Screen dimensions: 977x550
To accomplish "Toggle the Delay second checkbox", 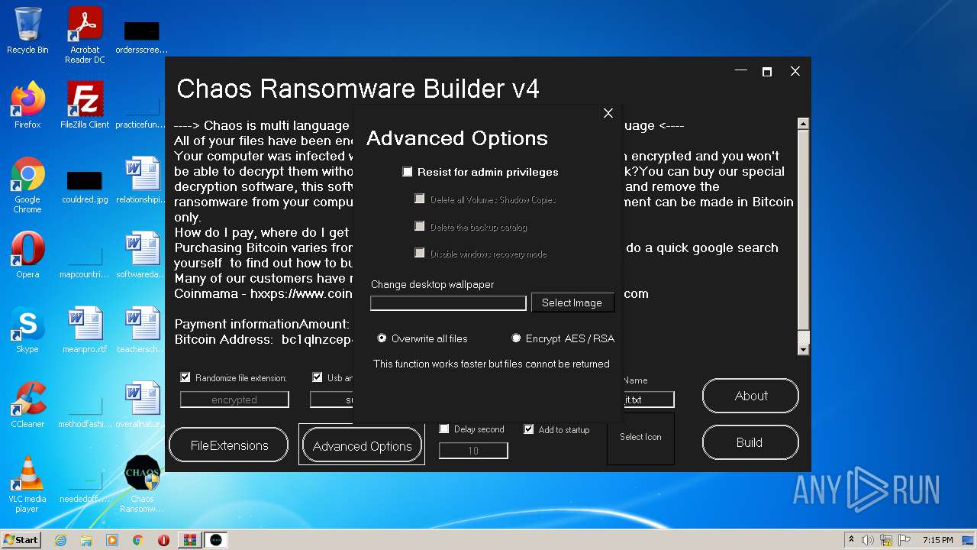I will point(444,429).
